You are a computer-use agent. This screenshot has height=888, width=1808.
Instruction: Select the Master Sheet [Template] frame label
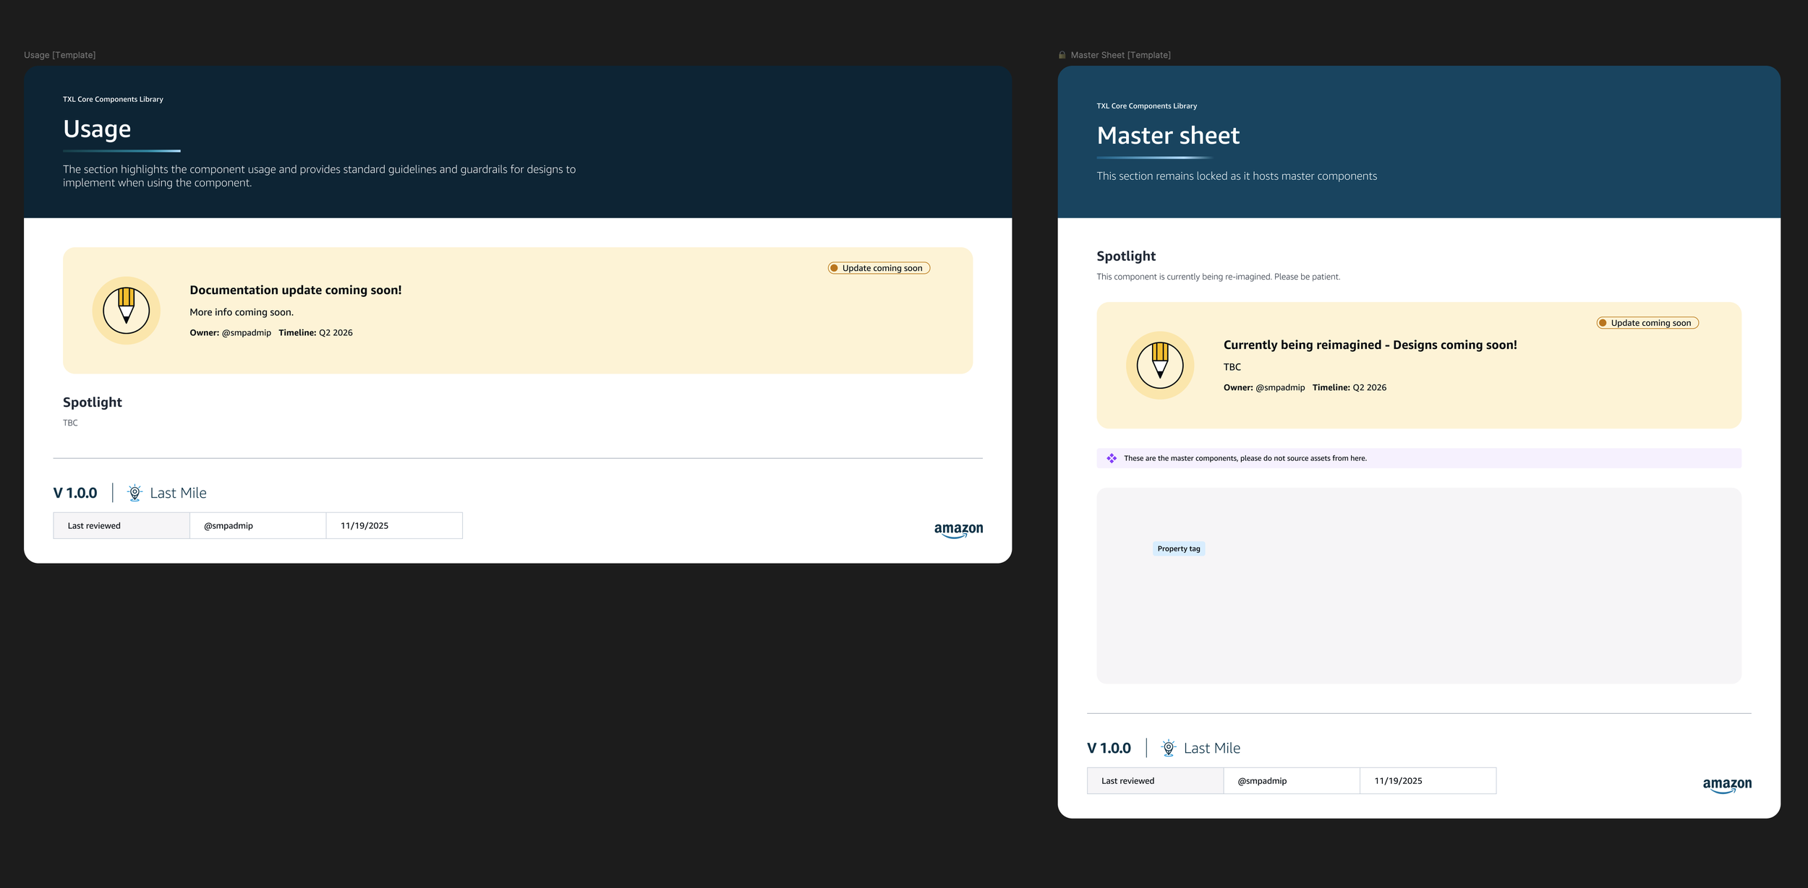[x=1120, y=55]
